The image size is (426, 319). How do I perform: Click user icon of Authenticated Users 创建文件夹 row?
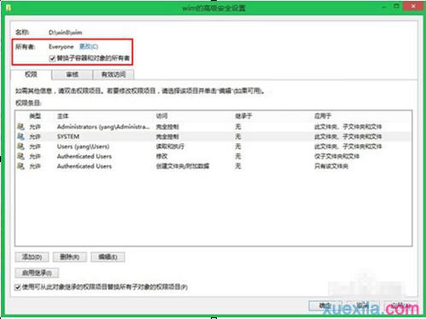tap(20, 165)
